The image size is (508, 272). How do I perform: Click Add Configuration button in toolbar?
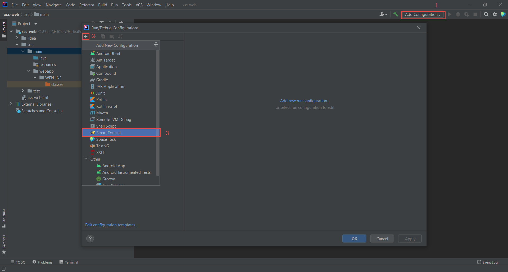[x=423, y=15]
